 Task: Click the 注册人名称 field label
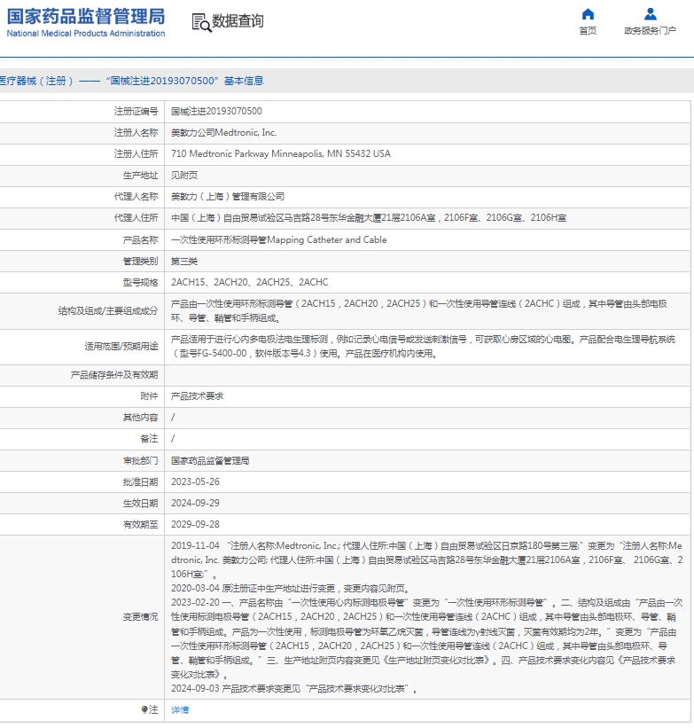pyautogui.click(x=136, y=132)
